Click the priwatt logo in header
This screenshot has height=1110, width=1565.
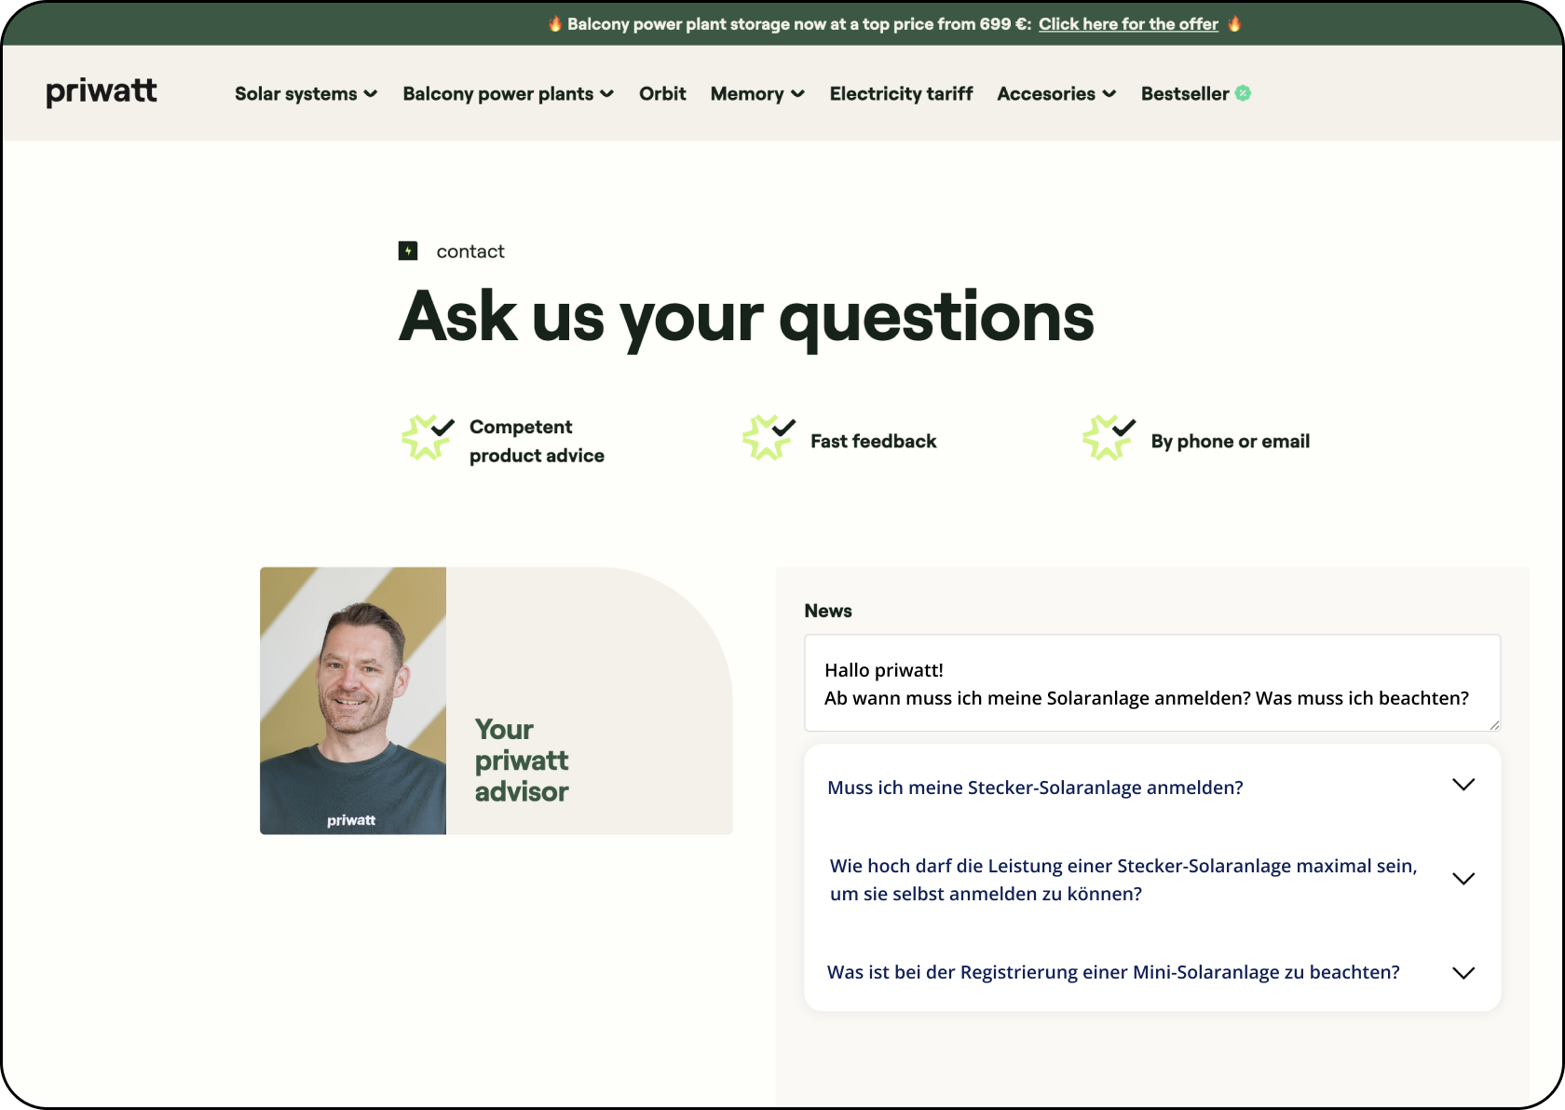click(x=102, y=92)
